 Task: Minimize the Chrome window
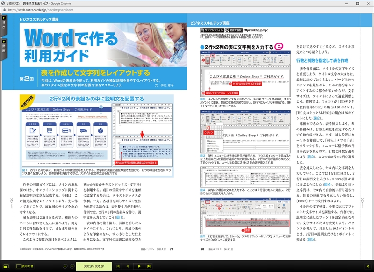(347, 3)
